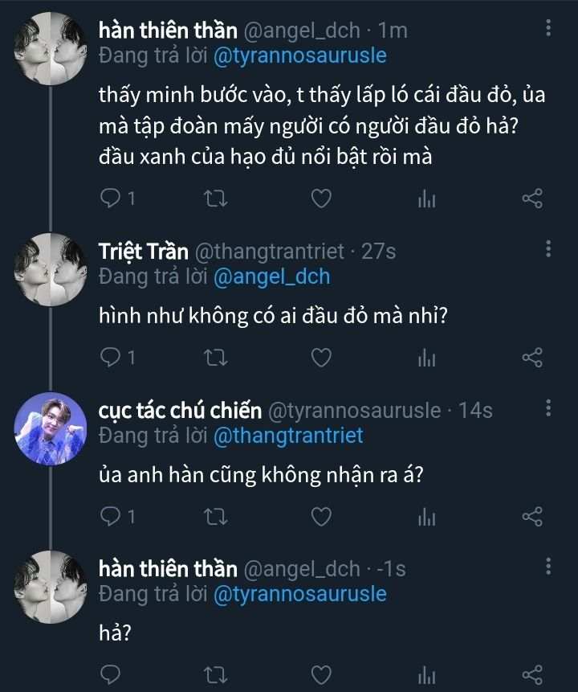Like the tweet "ủa anh hàn cũng không nhận ra á?"
This screenshot has width=578, height=692.
pyautogui.click(x=321, y=515)
